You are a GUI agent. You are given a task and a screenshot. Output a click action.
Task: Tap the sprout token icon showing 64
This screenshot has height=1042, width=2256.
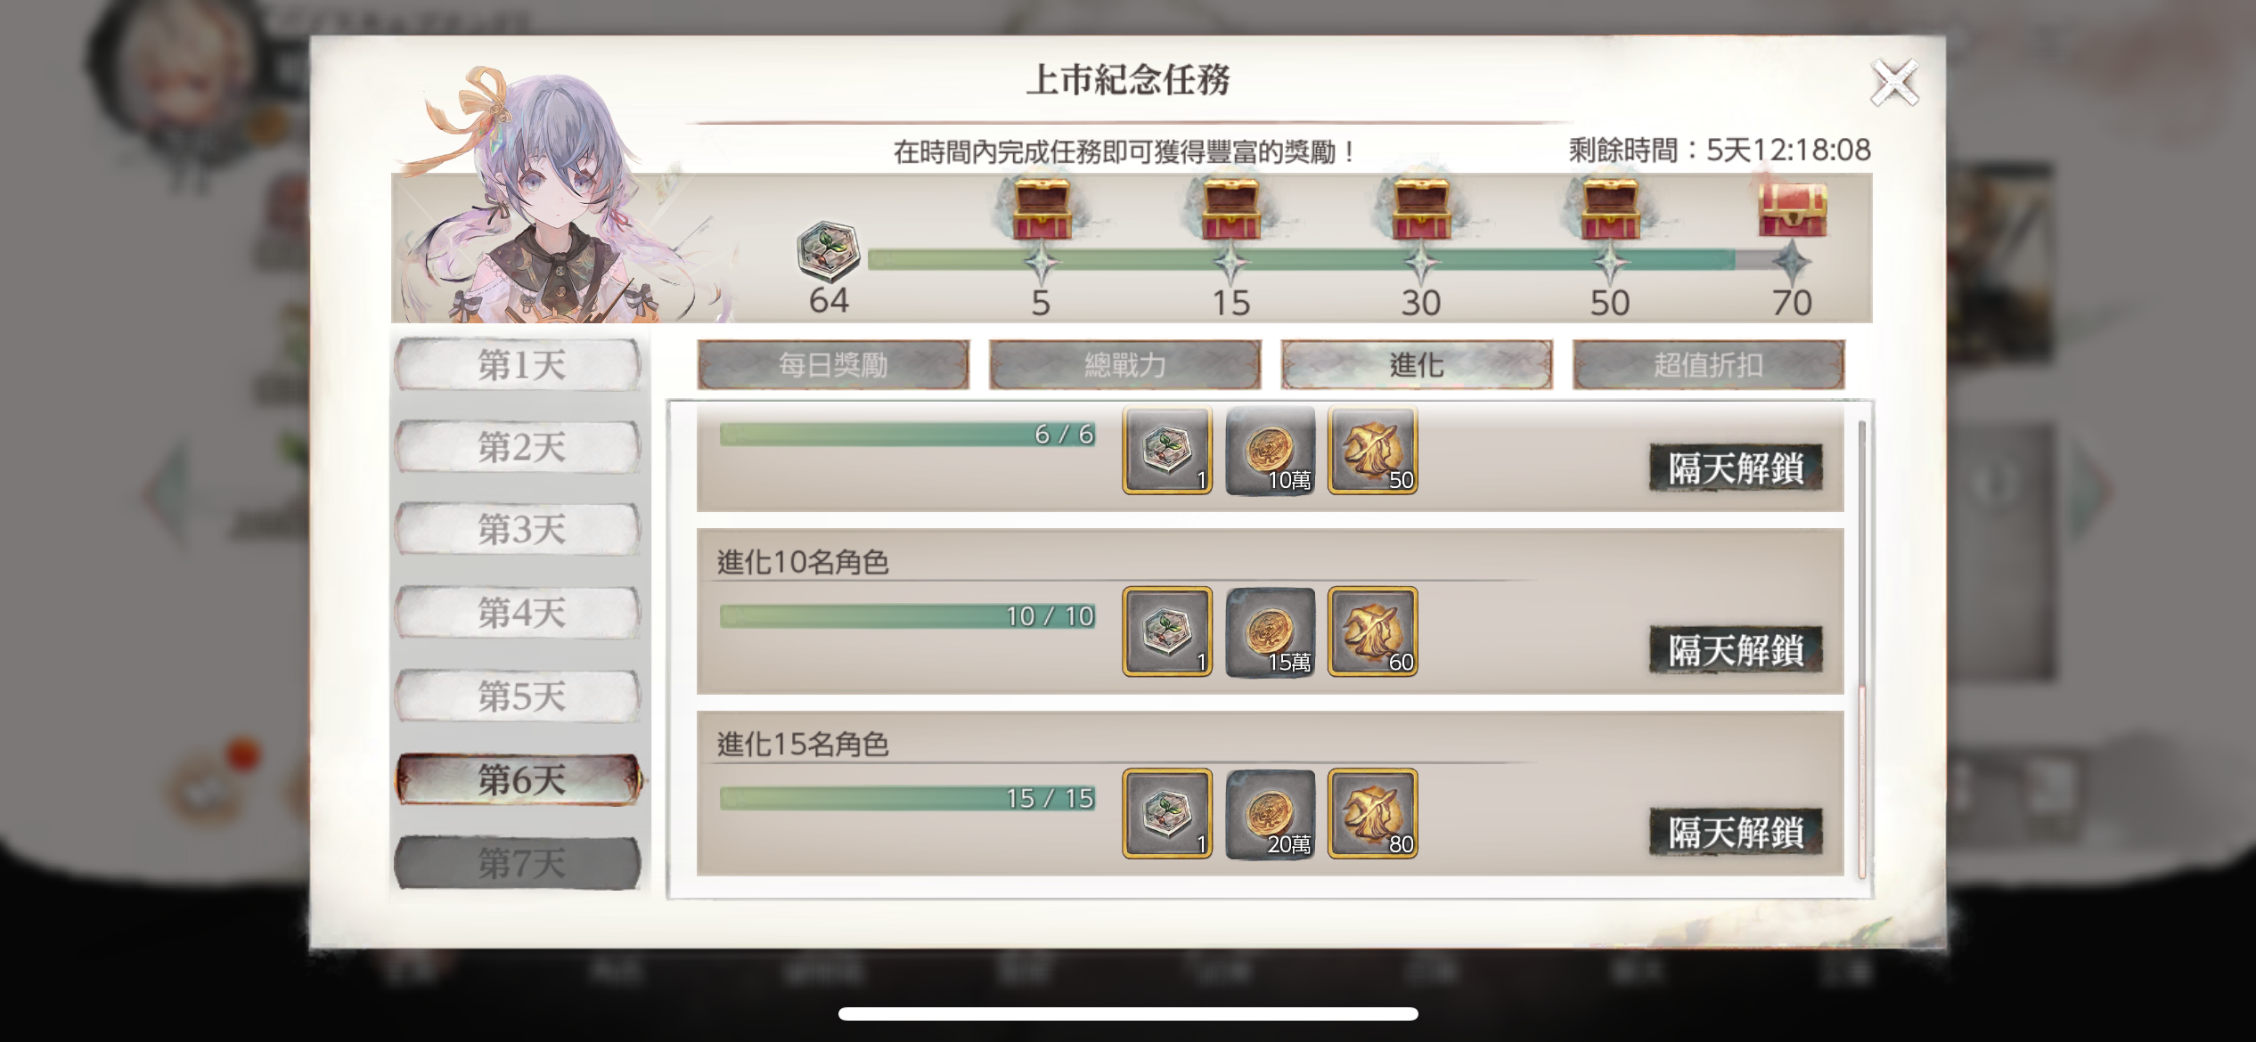click(829, 251)
